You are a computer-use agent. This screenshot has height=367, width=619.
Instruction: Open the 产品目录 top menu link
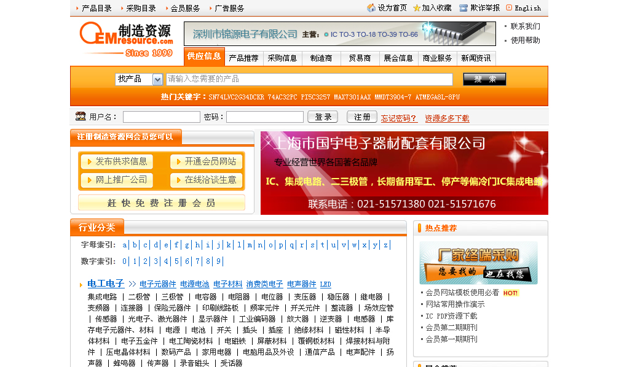click(x=97, y=8)
